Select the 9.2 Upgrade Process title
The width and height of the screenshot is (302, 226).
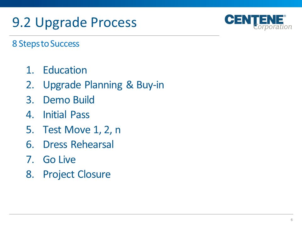pyautogui.click(x=74, y=23)
